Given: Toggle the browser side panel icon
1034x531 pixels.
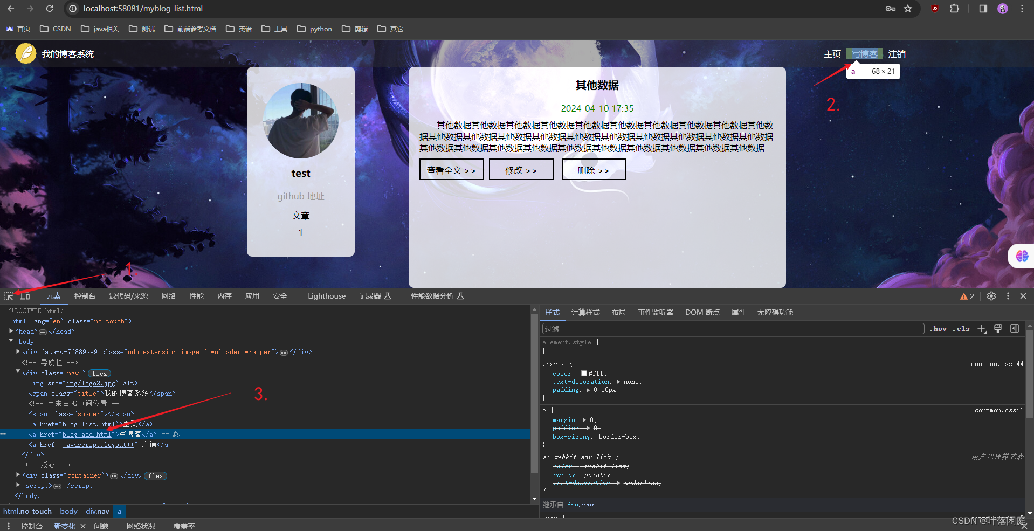Looking at the screenshot, I should tap(983, 9).
